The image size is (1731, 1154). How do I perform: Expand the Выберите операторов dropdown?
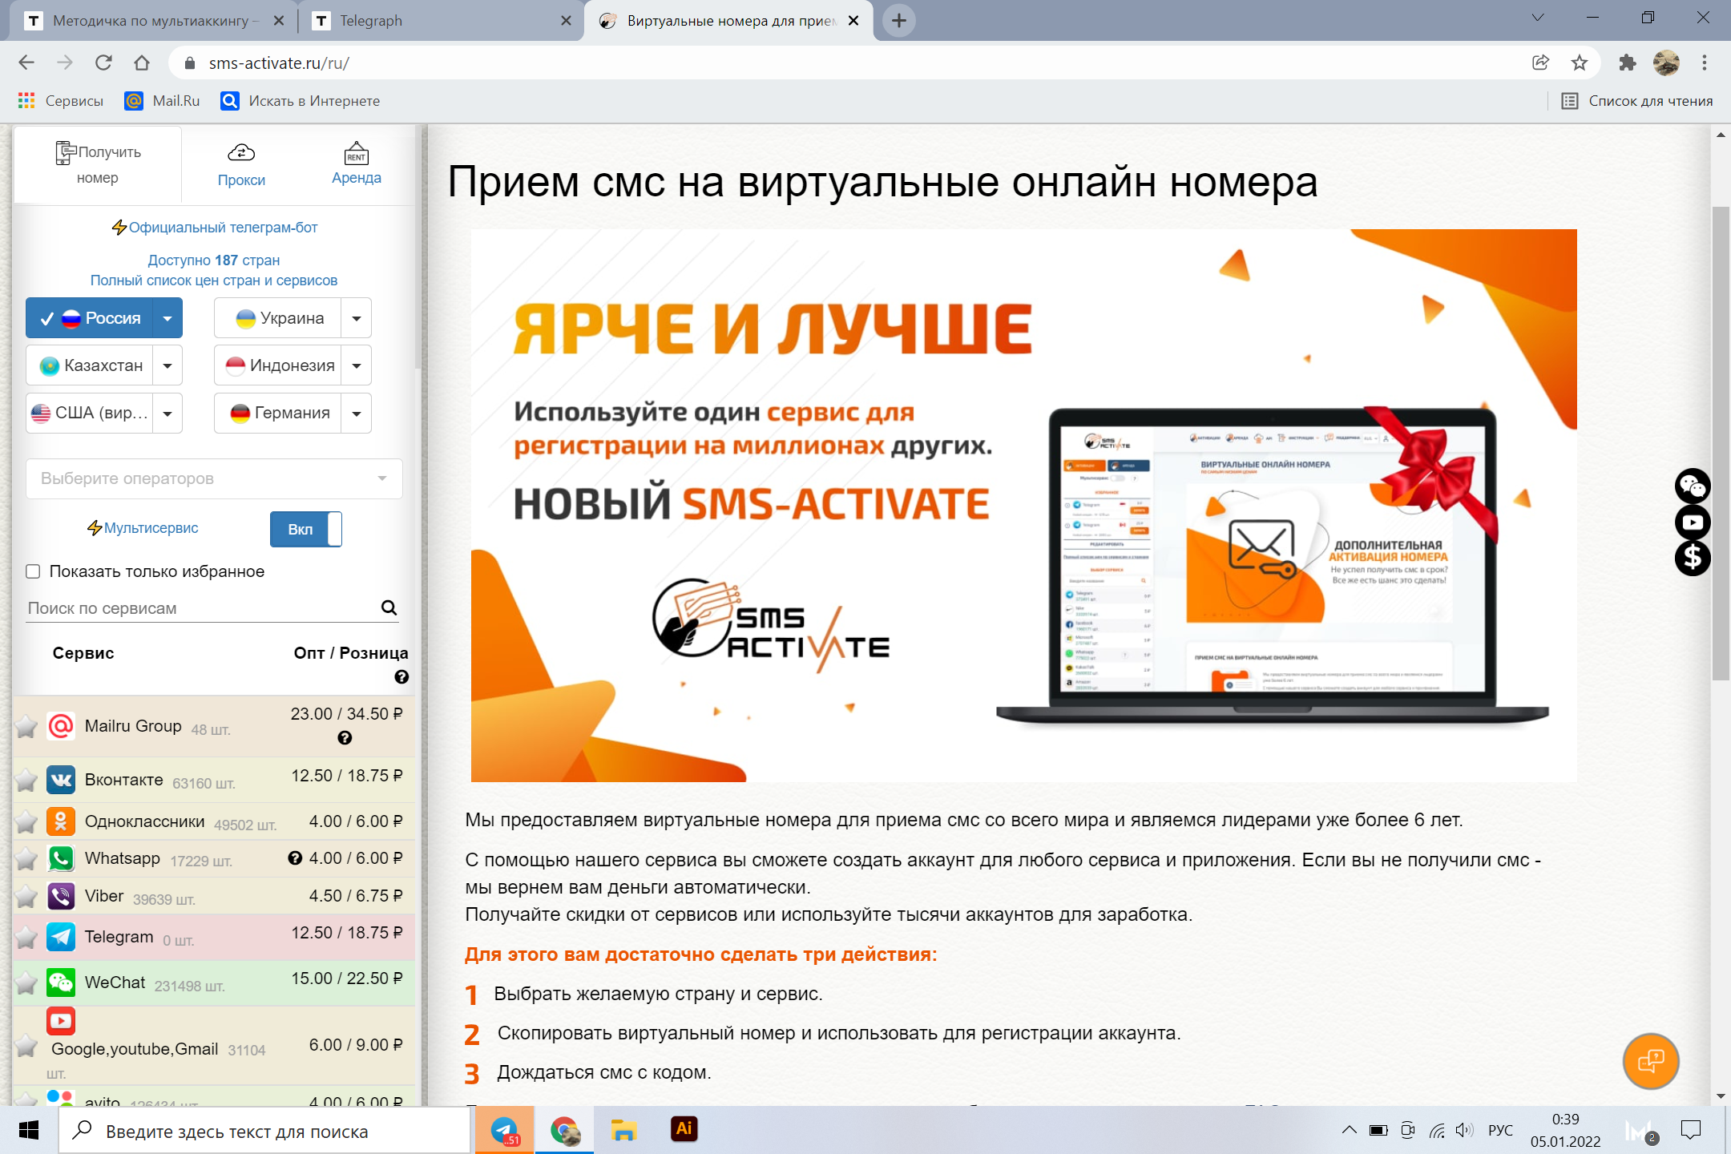214,477
